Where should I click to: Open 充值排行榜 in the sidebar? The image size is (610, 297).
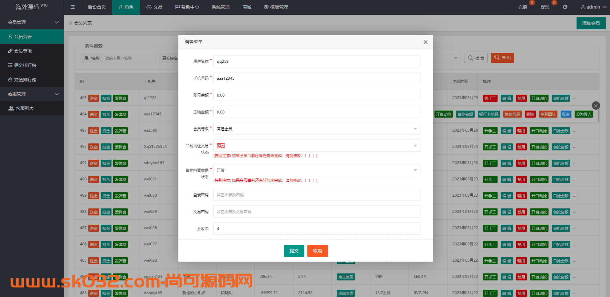click(x=32, y=80)
